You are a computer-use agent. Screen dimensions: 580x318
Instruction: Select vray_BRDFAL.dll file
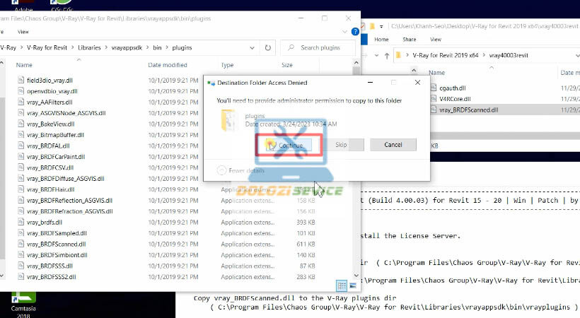(48, 146)
